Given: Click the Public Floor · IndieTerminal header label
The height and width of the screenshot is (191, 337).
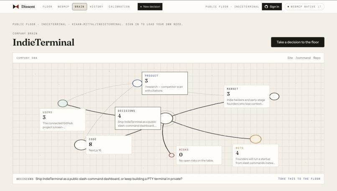Looking at the screenshot, I should 232,7.
